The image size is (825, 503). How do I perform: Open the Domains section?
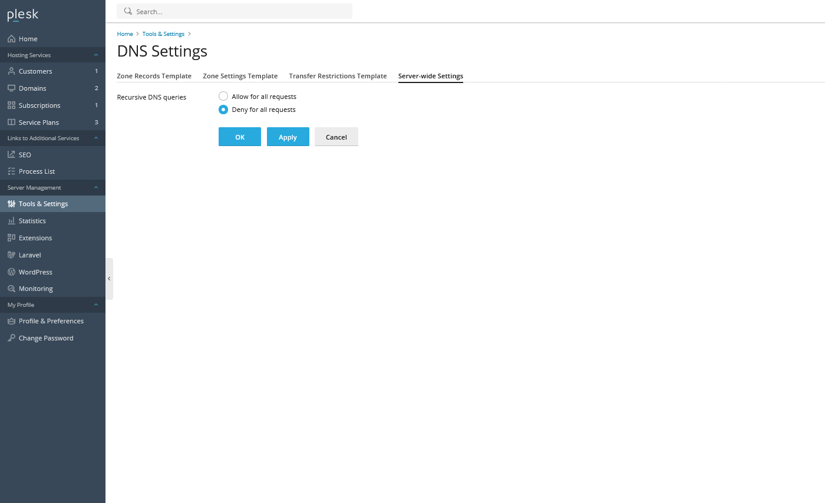(32, 88)
